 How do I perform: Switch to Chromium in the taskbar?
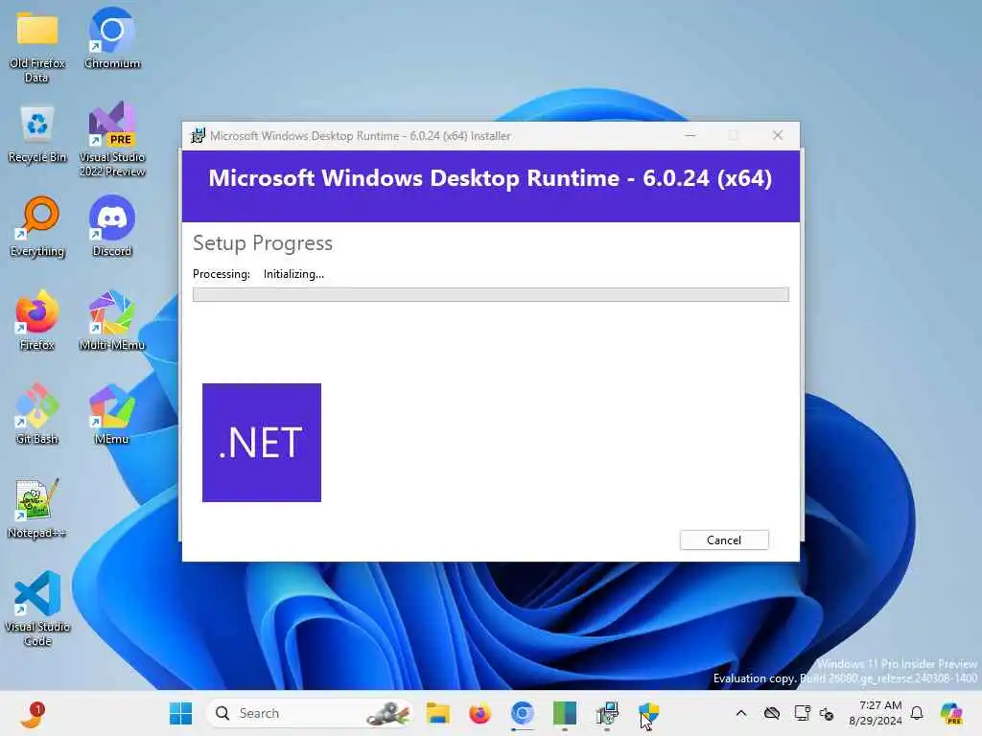point(523,713)
